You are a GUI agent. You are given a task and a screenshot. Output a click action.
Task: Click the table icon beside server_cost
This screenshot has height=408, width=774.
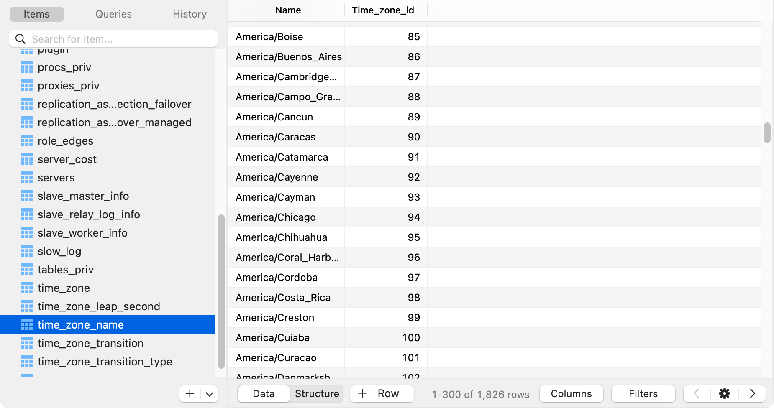(x=27, y=159)
